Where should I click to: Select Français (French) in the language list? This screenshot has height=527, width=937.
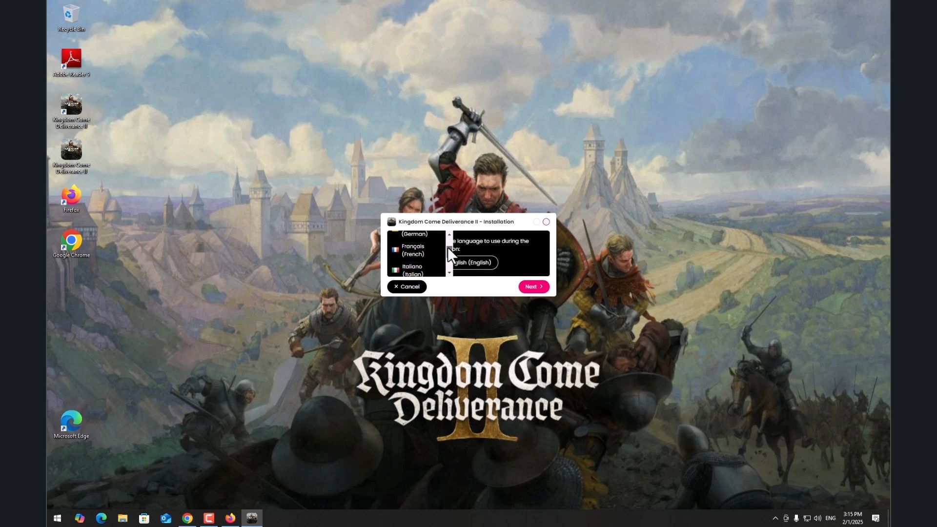point(416,250)
